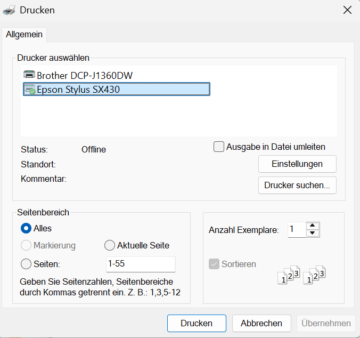Viewport: 360px width, 338px height.
Task: Decrease copies with the down arrow
Action: point(312,233)
